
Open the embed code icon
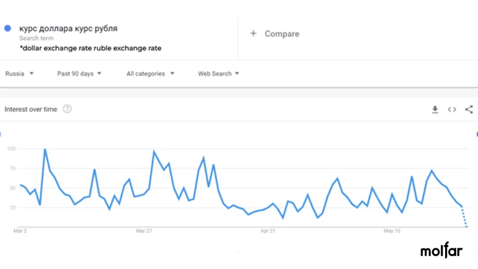452,109
